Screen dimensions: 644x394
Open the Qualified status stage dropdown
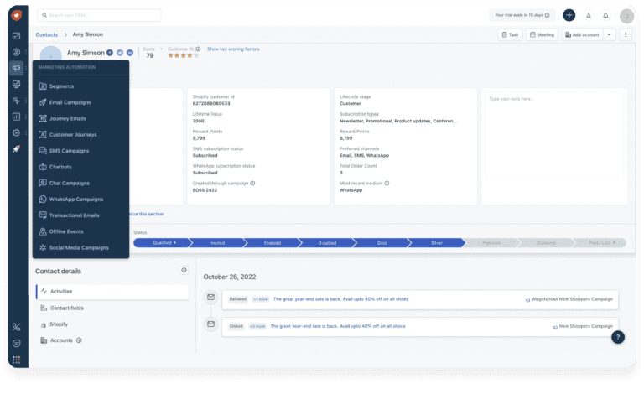164,242
